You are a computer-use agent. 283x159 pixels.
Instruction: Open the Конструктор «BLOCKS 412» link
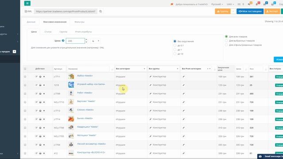point(91,152)
